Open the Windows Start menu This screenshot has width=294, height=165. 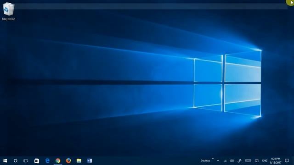tap(5, 161)
